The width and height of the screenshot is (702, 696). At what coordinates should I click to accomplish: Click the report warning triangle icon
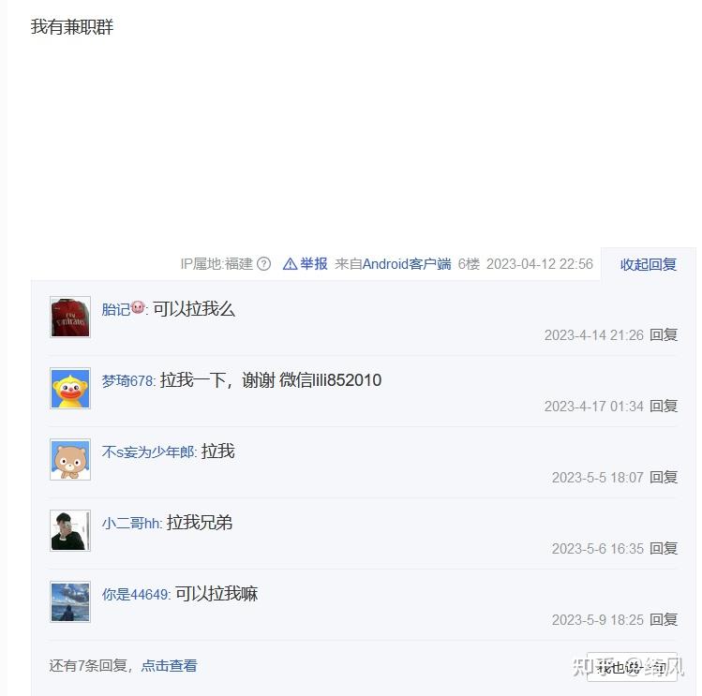click(x=291, y=264)
